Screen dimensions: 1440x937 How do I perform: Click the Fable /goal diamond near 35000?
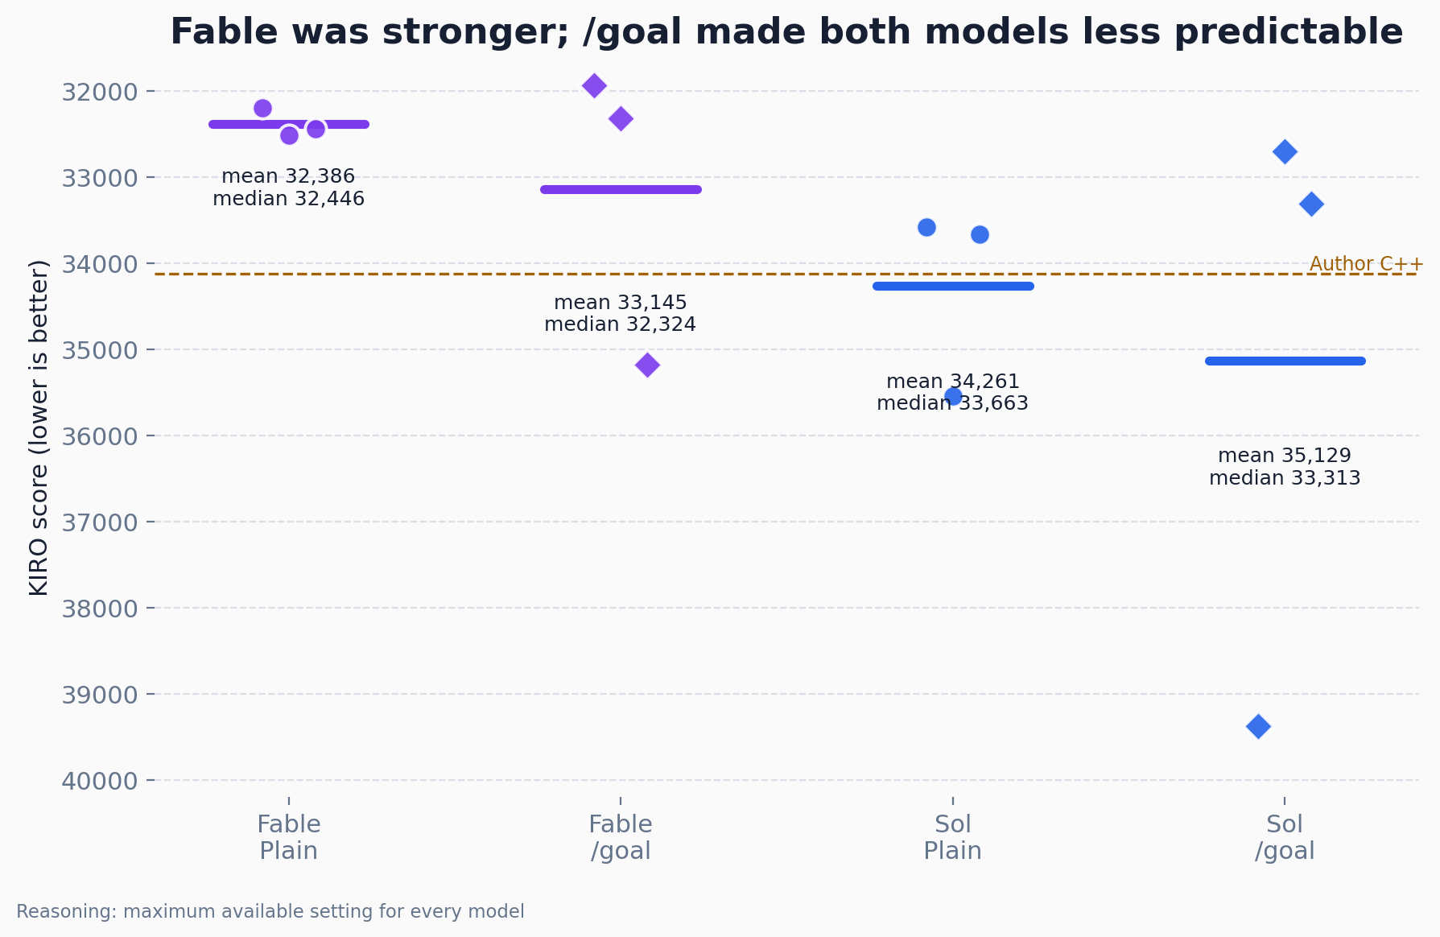tap(647, 365)
